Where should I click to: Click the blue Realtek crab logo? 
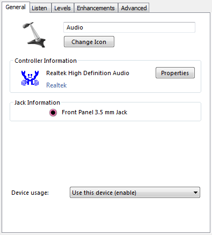(30, 78)
